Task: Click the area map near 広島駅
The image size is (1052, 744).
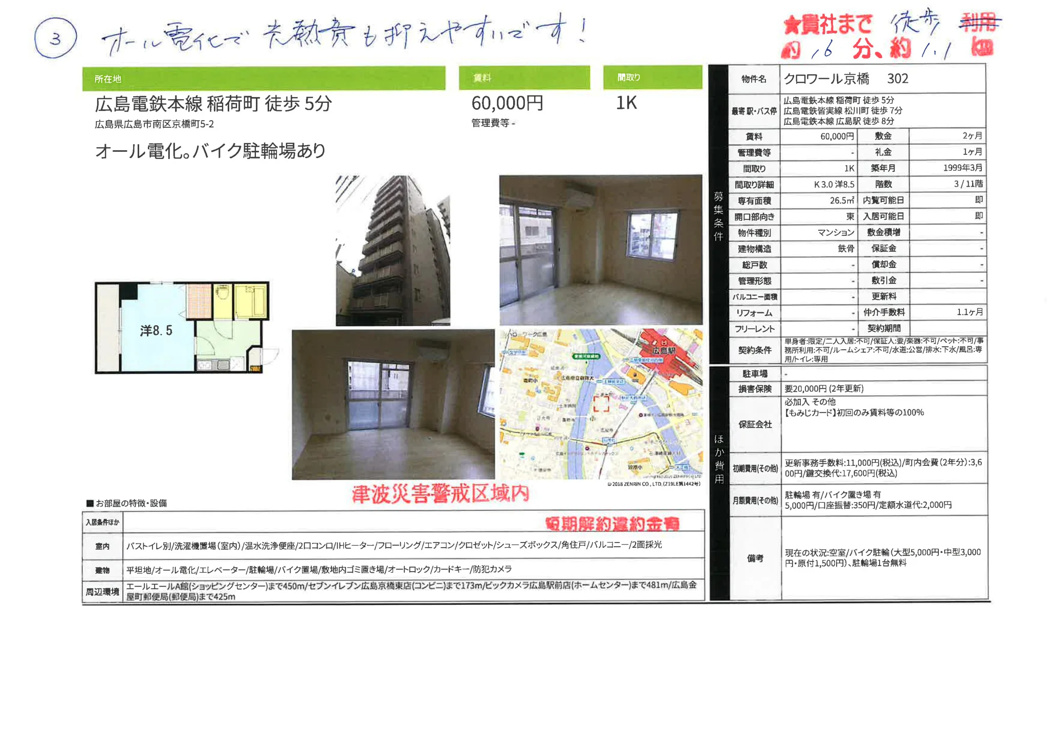Action: (600, 404)
